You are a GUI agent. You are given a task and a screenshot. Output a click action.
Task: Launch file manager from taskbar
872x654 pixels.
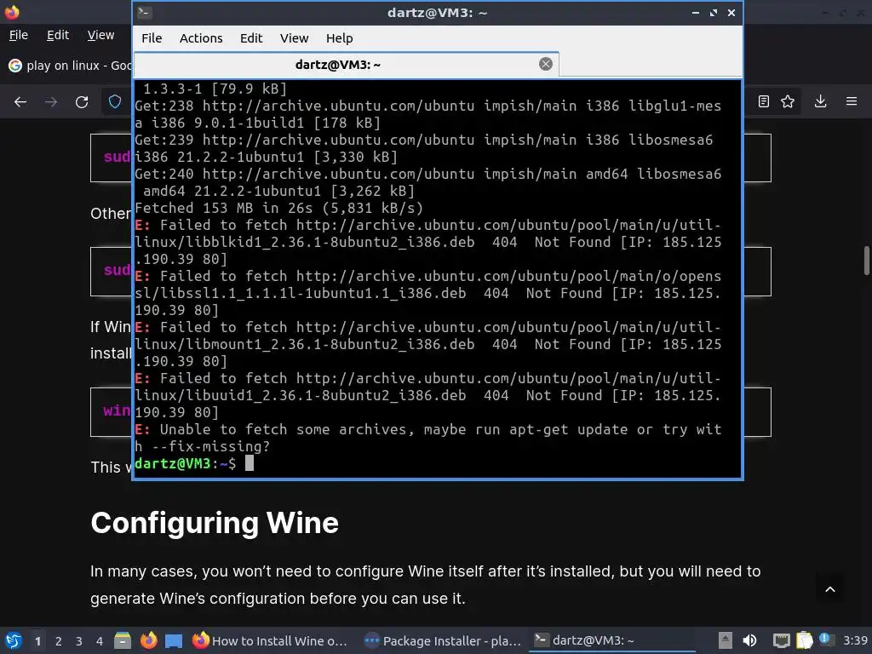pos(123,640)
